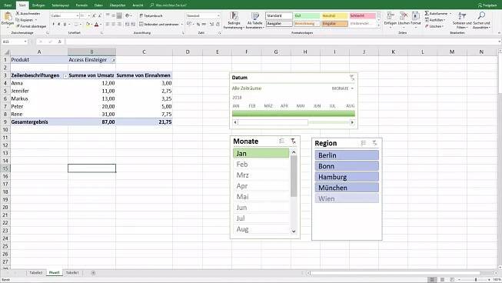Click the red font color icon
Viewport: 502px width, 283px height.
96,25
